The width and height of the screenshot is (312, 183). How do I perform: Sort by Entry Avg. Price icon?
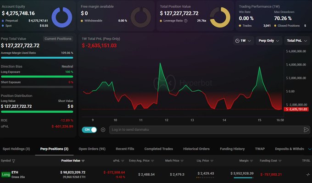click(x=152, y=161)
